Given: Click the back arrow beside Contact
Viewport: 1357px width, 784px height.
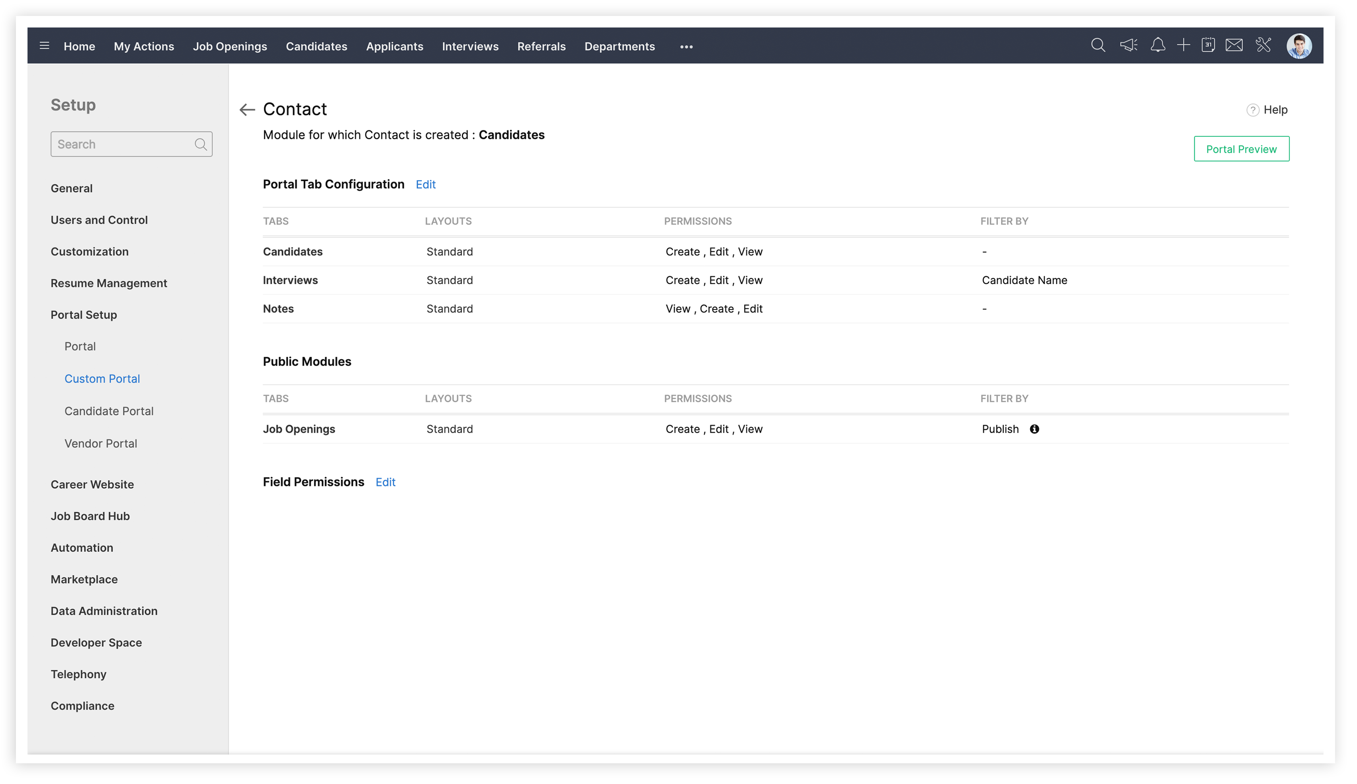Looking at the screenshot, I should click(248, 110).
